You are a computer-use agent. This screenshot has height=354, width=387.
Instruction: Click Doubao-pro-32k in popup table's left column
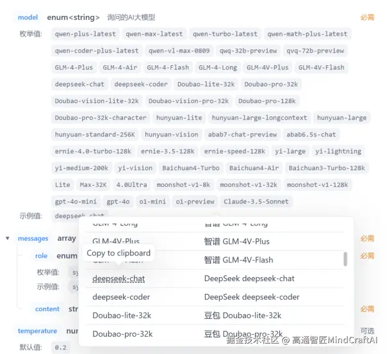click(x=122, y=334)
